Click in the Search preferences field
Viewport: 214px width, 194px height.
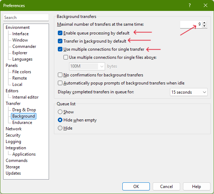click(x=26, y=18)
